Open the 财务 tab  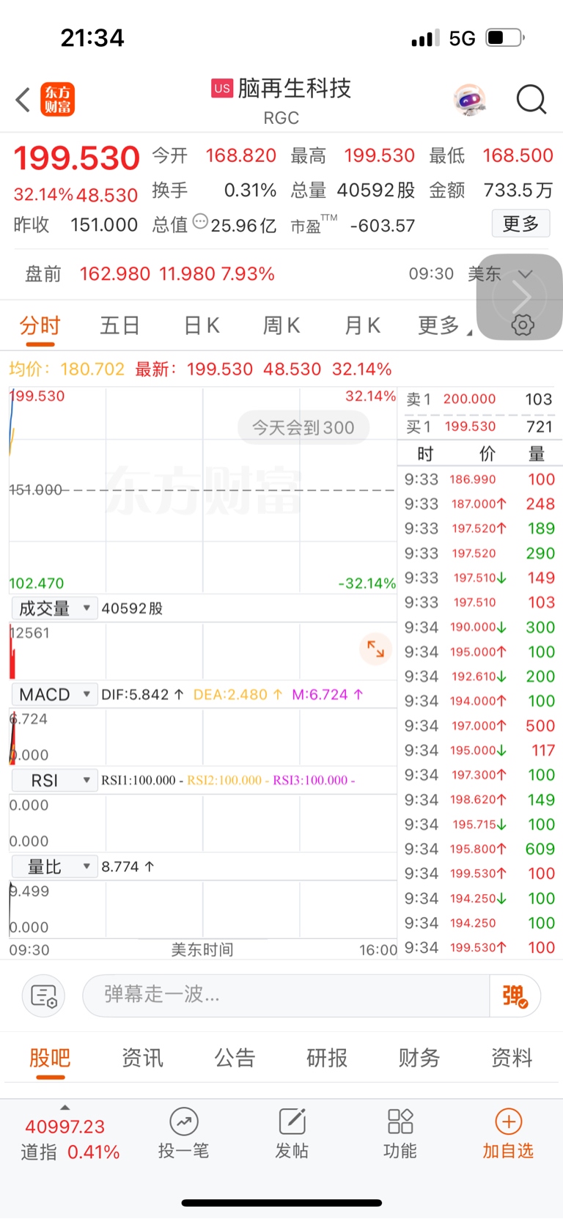(419, 1058)
